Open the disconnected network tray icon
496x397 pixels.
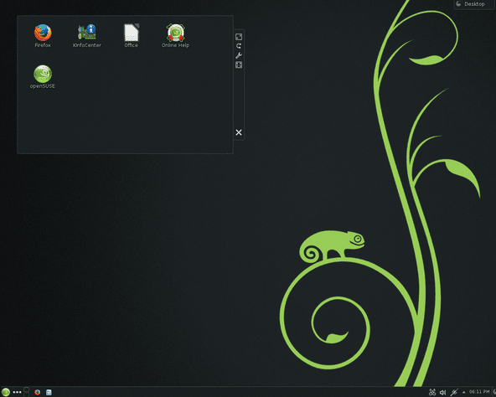point(454,392)
